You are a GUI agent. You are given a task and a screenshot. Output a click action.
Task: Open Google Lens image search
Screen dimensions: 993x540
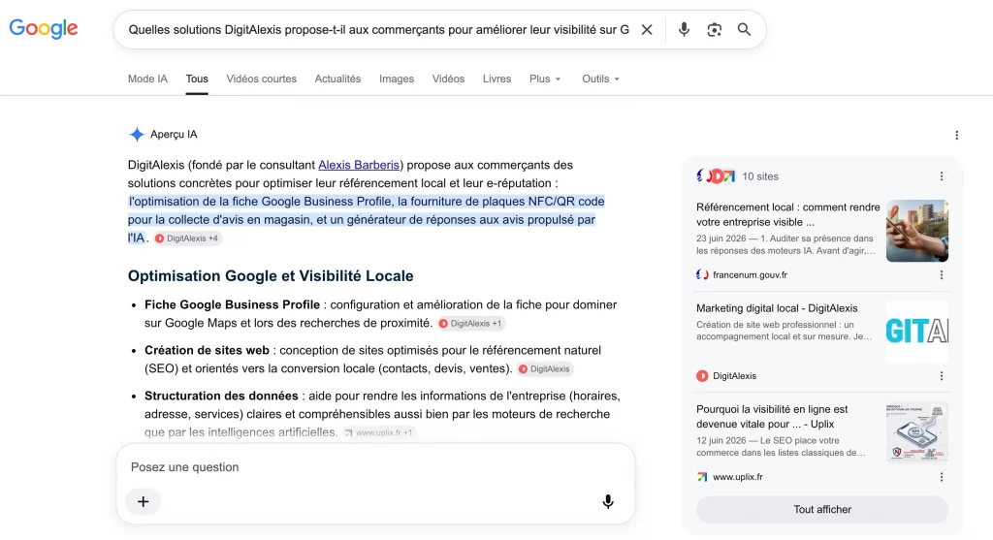(x=714, y=30)
